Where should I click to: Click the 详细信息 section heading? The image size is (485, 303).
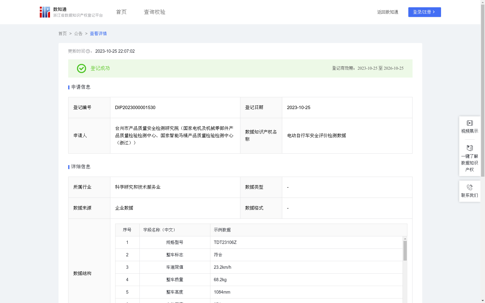click(x=81, y=167)
